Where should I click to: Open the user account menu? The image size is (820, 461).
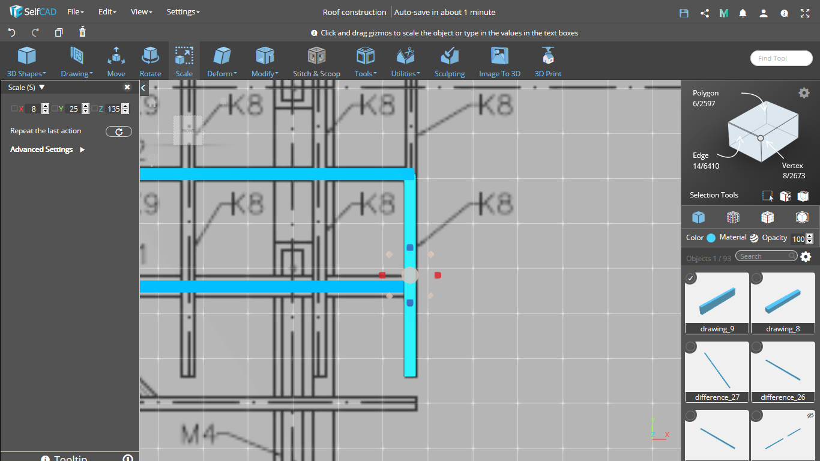[x=763, y=13]
